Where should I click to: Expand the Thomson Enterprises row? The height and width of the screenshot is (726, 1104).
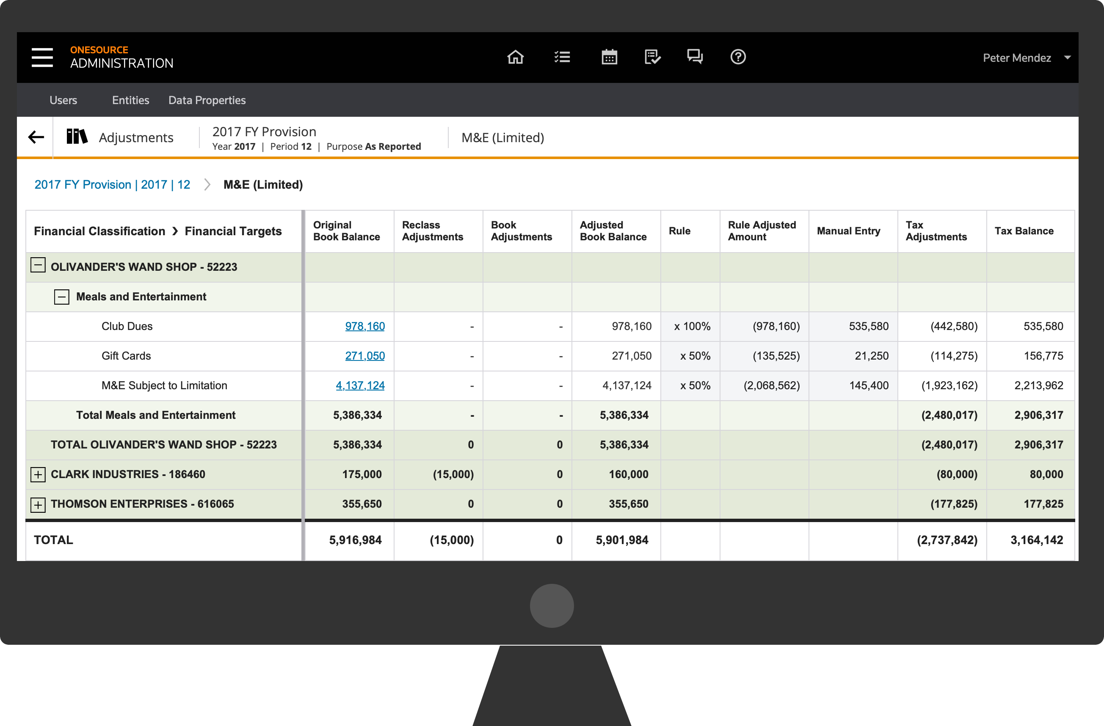point(38,504)
